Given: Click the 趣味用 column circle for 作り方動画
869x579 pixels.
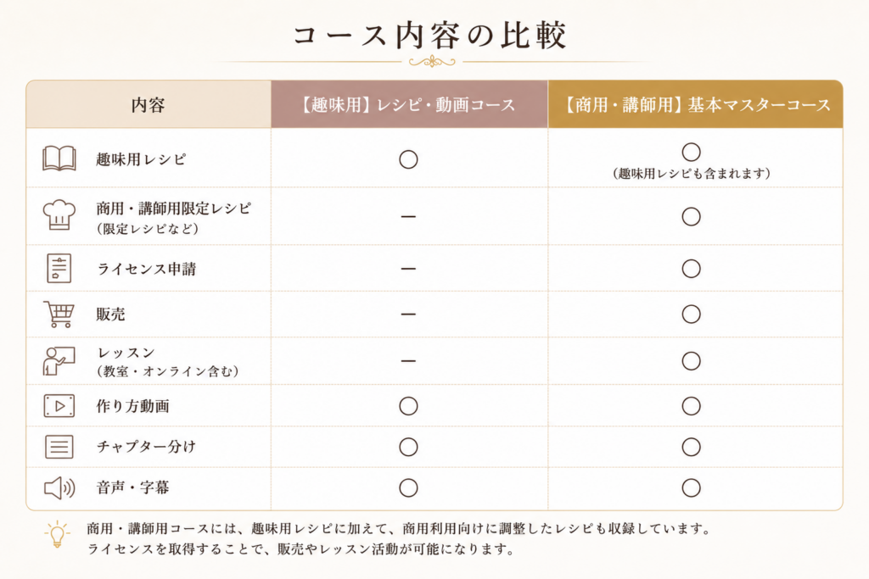Looking at the screenshot, I should point(408,406).
